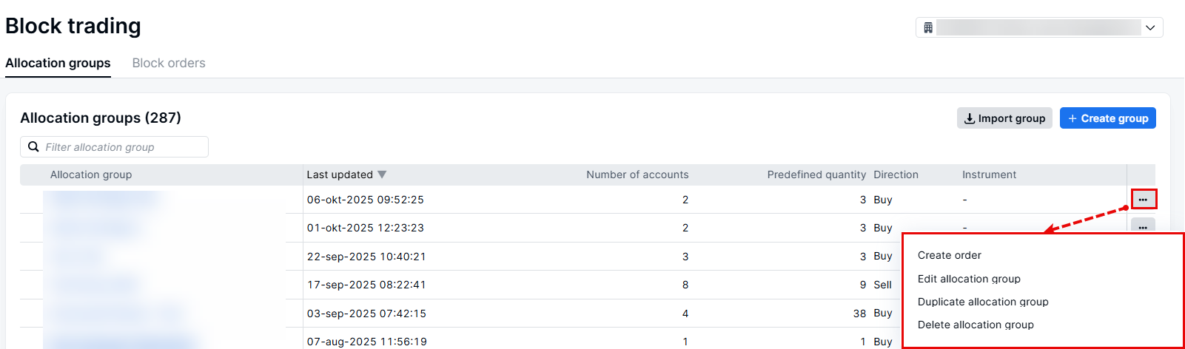Select the Allocation groups tab
Viewport: 1185px width, 349px height.
click(x=58, y=64)
